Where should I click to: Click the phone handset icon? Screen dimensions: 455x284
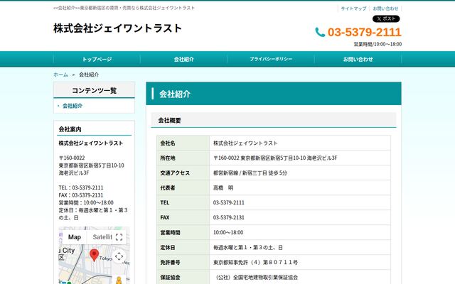pyautogui.click(x=320, y=32)
